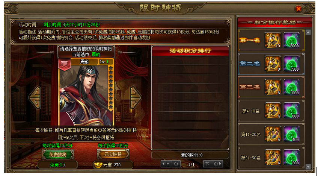Screen dimensions: 318x176
Task: Click third place hero card reward icon
Action: pyautogui.click(x=273, y=87)
